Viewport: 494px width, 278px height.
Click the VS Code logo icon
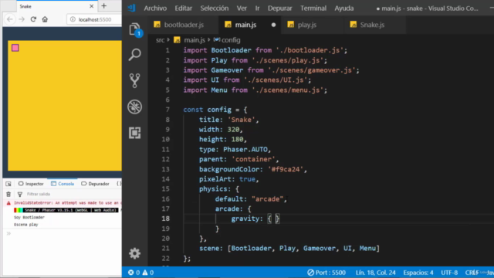click(132, 8)
